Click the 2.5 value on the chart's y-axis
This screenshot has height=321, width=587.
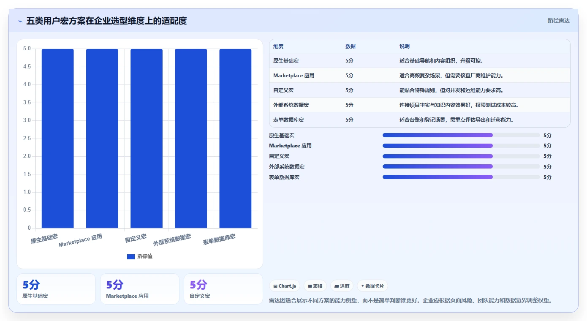coord(27,138)
